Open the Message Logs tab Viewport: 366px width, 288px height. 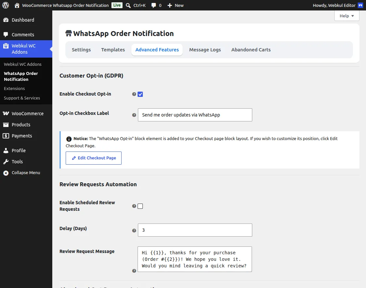(x=205, y=50)
